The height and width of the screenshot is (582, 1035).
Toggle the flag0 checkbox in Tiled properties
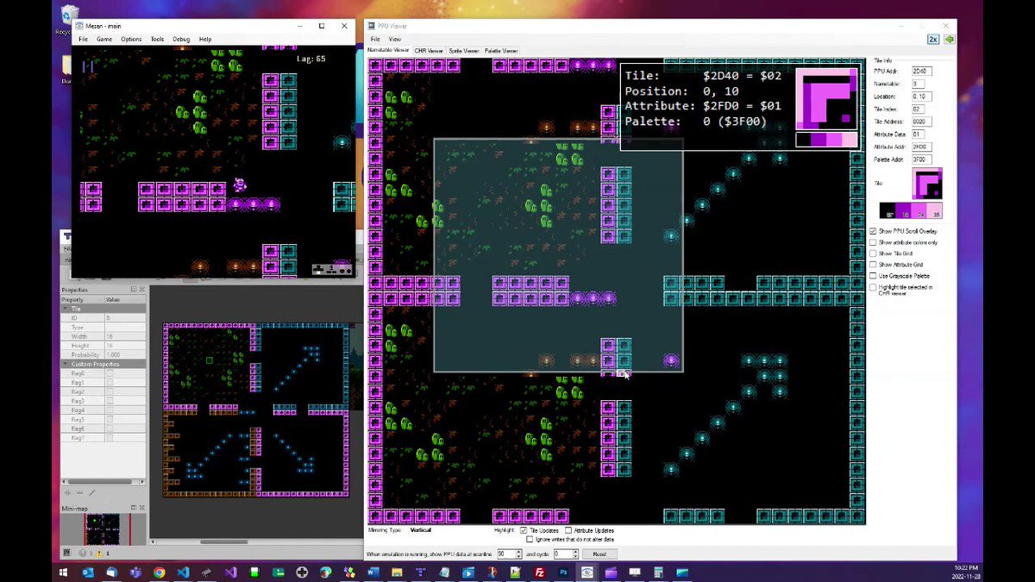(110, 373)
